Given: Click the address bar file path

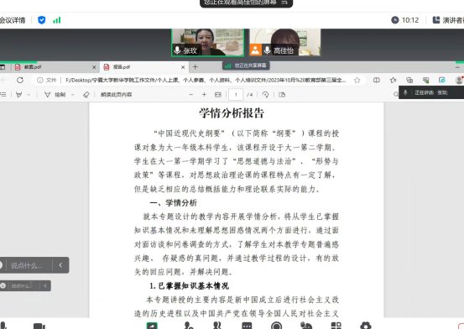Looking at the screenshot, I should pyautogui.click(x=206, y=80).
